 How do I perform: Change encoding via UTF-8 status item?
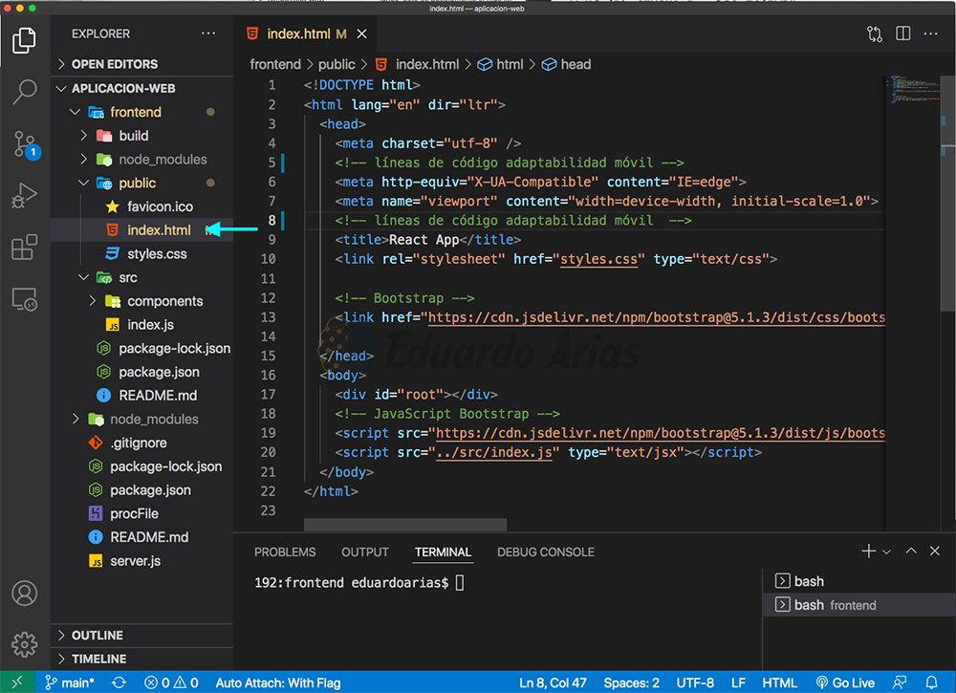click(694, 682)
